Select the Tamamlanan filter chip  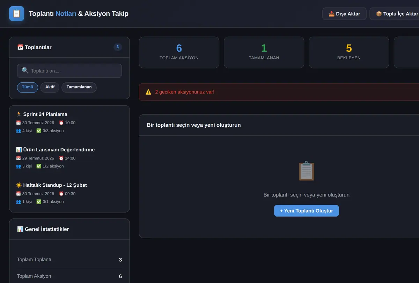point(79,87)
